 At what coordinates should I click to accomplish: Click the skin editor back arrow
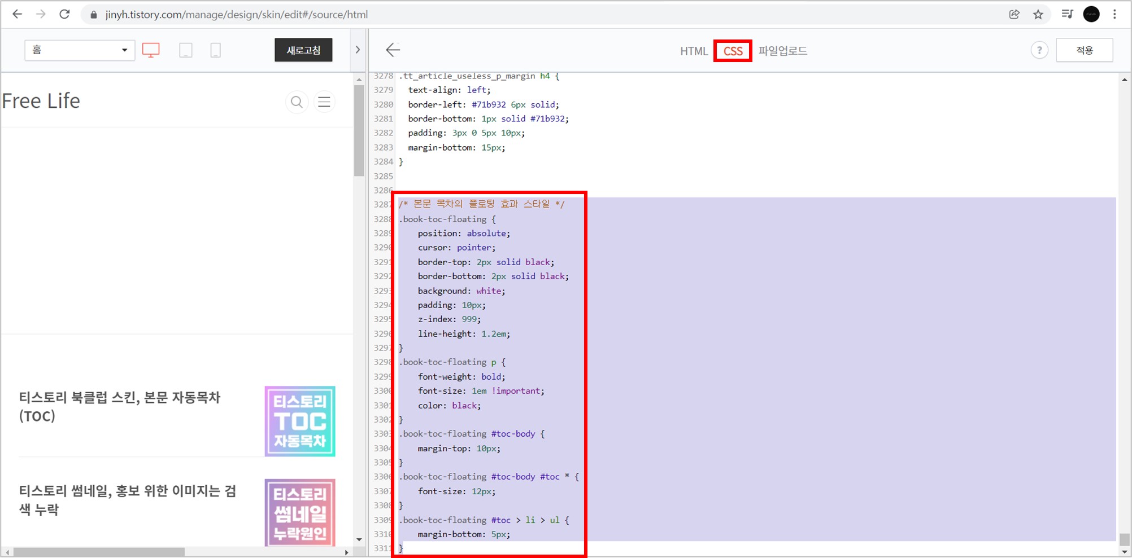coord(393,50)
